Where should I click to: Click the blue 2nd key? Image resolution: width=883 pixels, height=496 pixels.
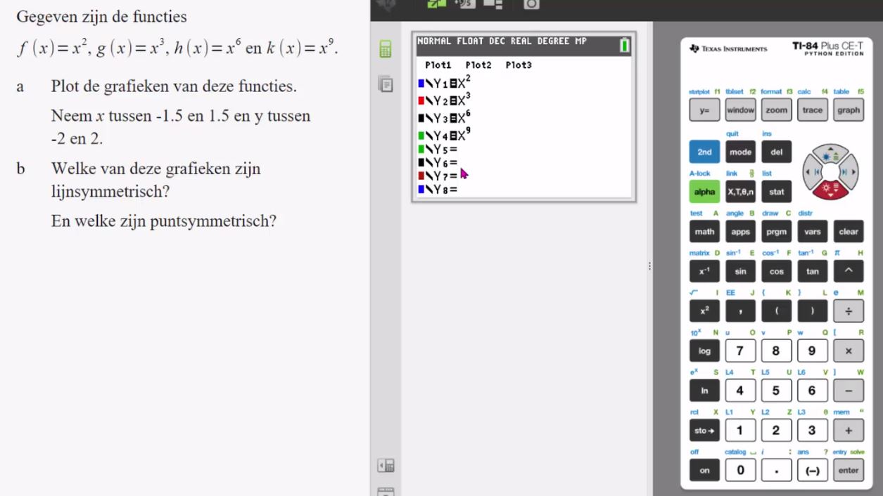tap(704, 152)
